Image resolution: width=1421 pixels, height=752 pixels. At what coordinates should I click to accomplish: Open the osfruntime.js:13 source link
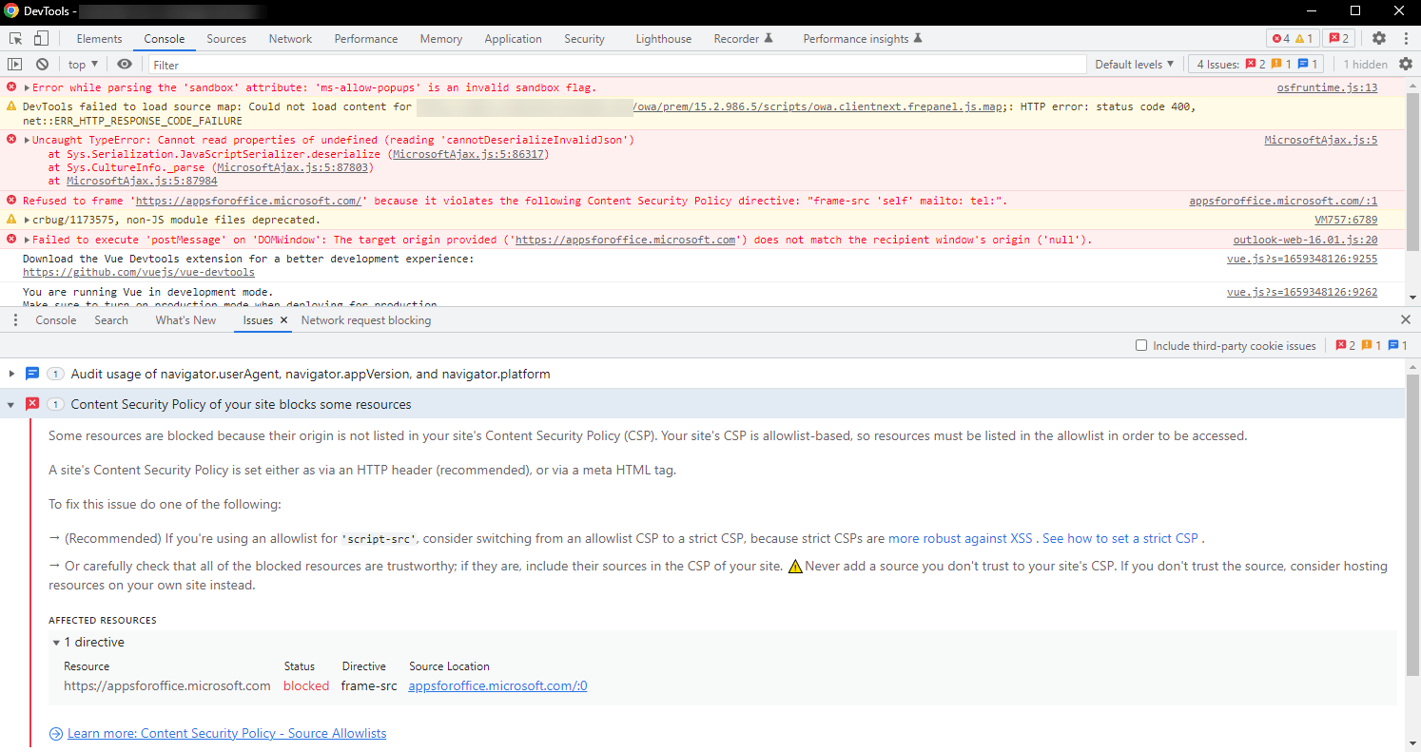(x=1327, y=87)
